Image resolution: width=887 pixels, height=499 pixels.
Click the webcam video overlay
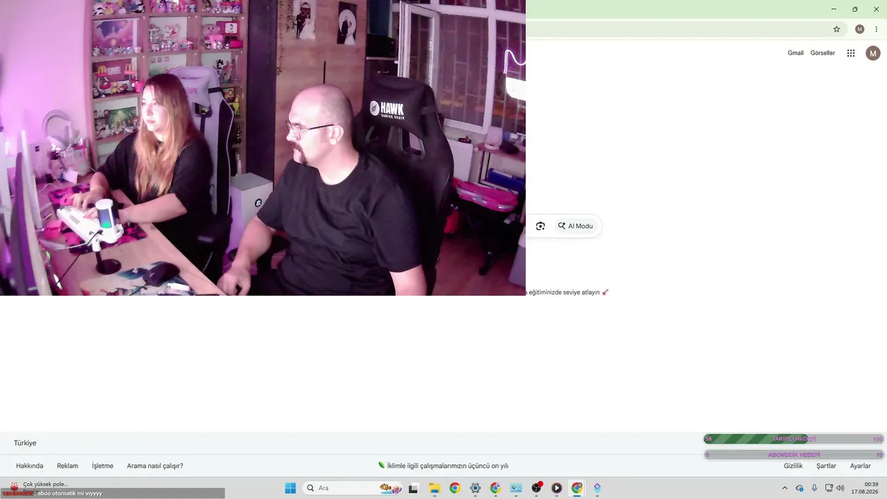pos(263,148)
